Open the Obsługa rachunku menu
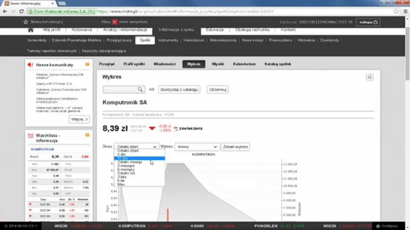 point(252,30)
